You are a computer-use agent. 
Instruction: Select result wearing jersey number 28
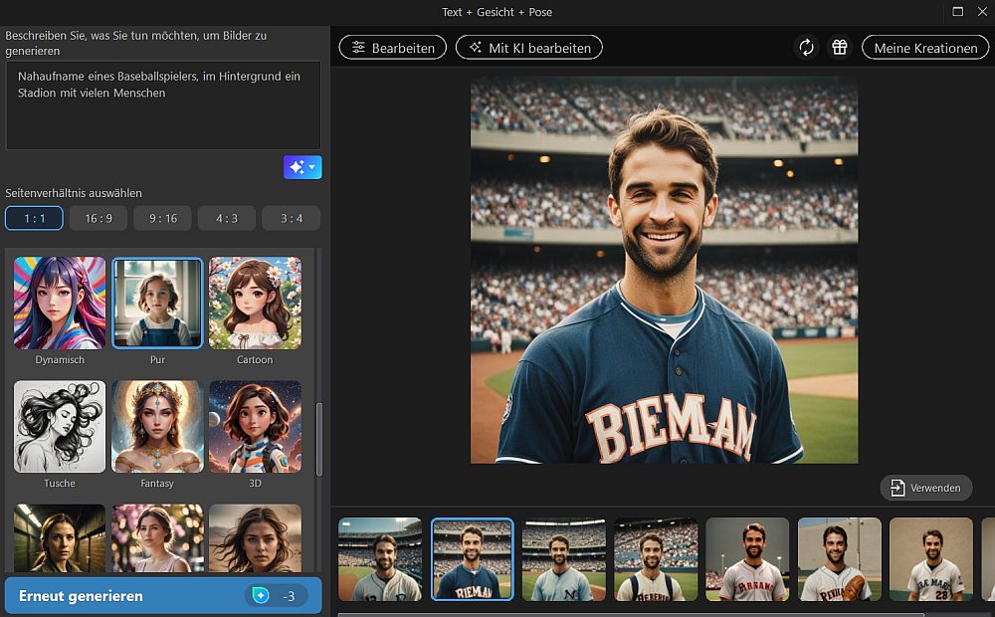[931, 559]
